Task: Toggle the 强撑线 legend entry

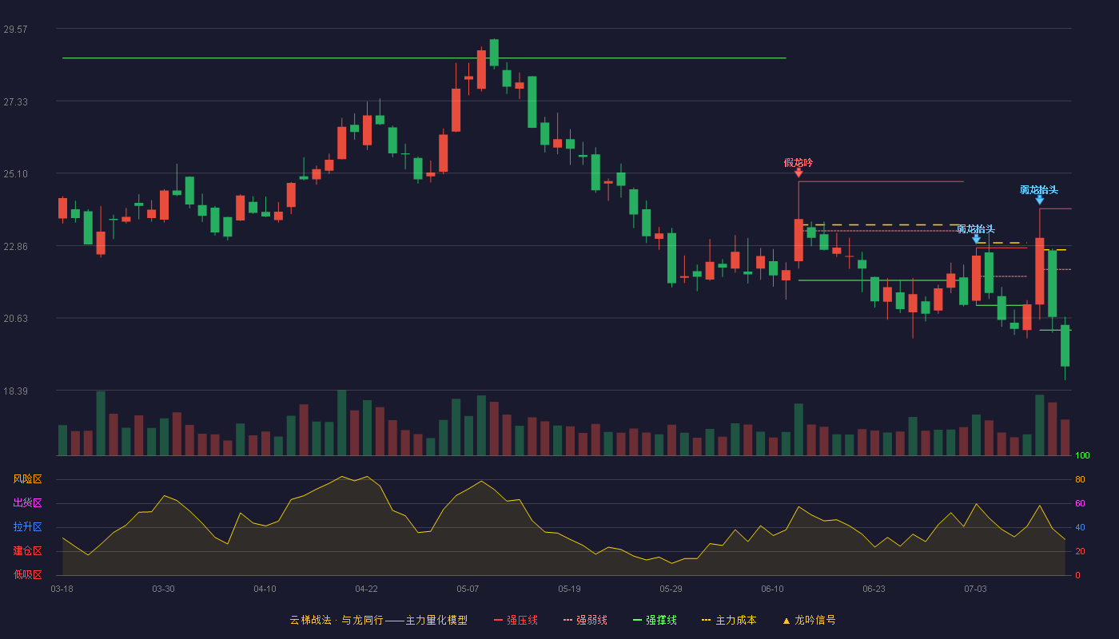Action: [x=655, y=620]
